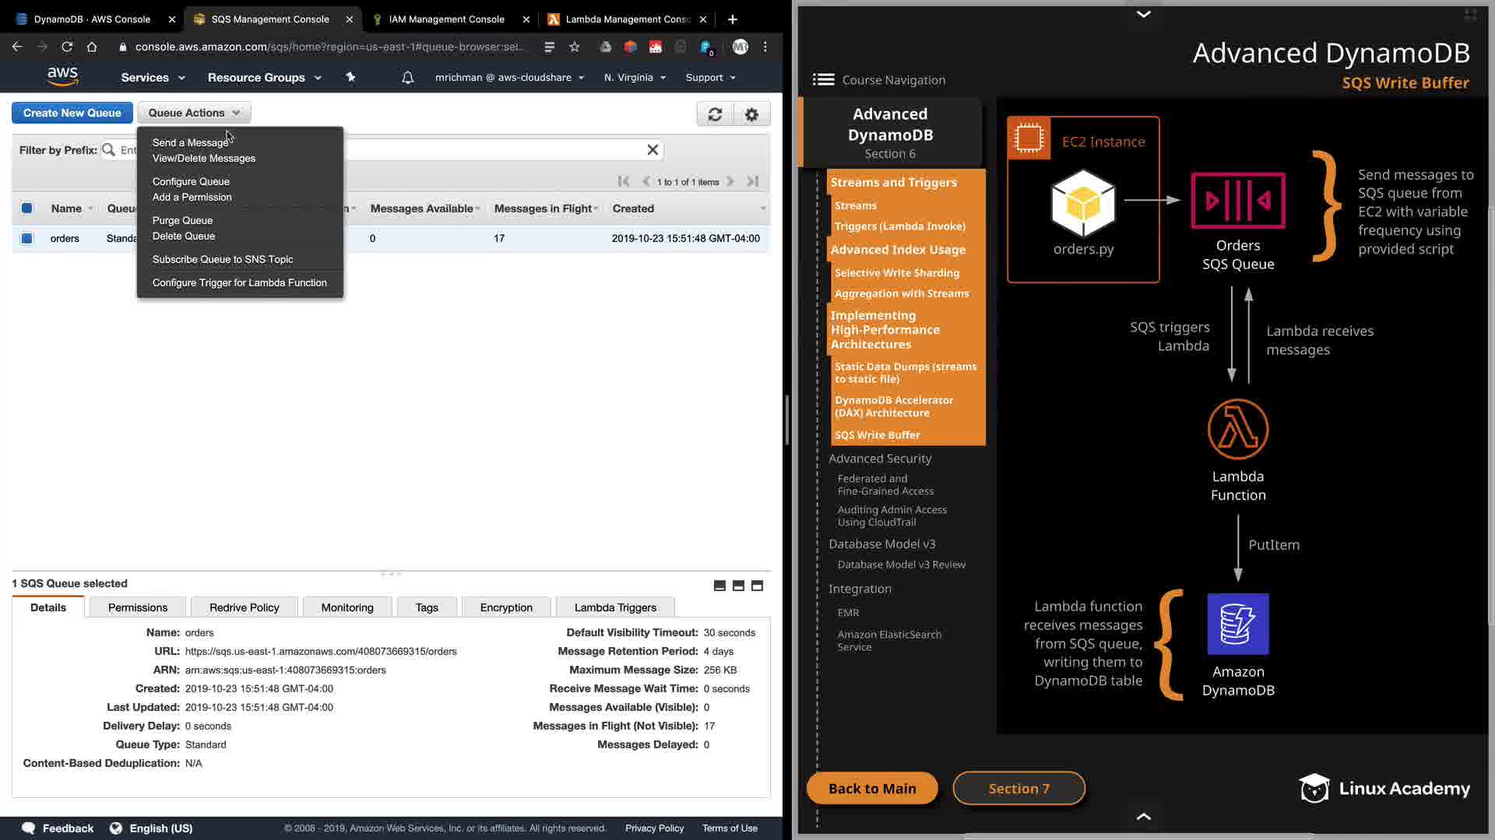Open the Selective Write Sharding lesson link
This screenshot has width=1495, height=840.
coord(896,273)
